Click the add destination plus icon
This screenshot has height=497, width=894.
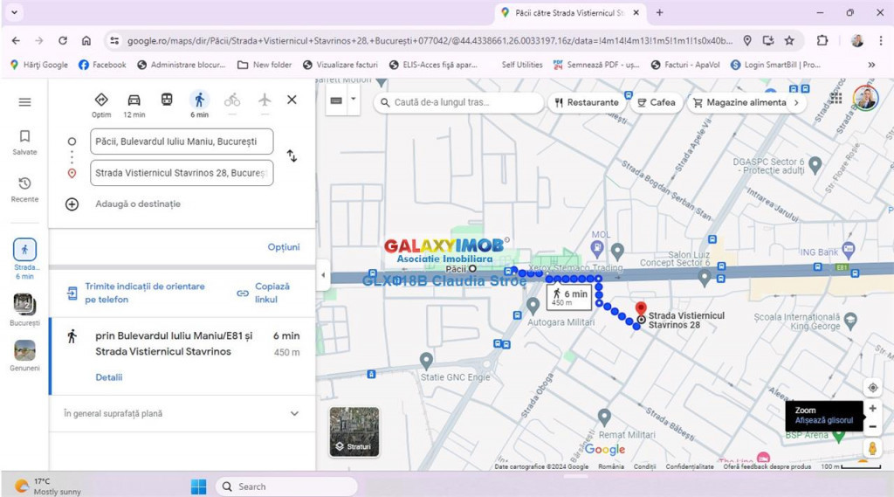coord(72,204)
